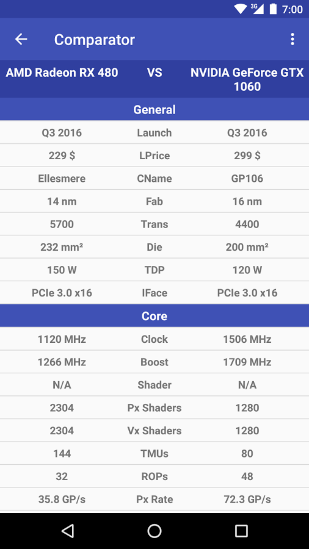Select the Px Shaders row label
Image resolution: width=309 pixels, height=549 pixels.
click(154, 407)
